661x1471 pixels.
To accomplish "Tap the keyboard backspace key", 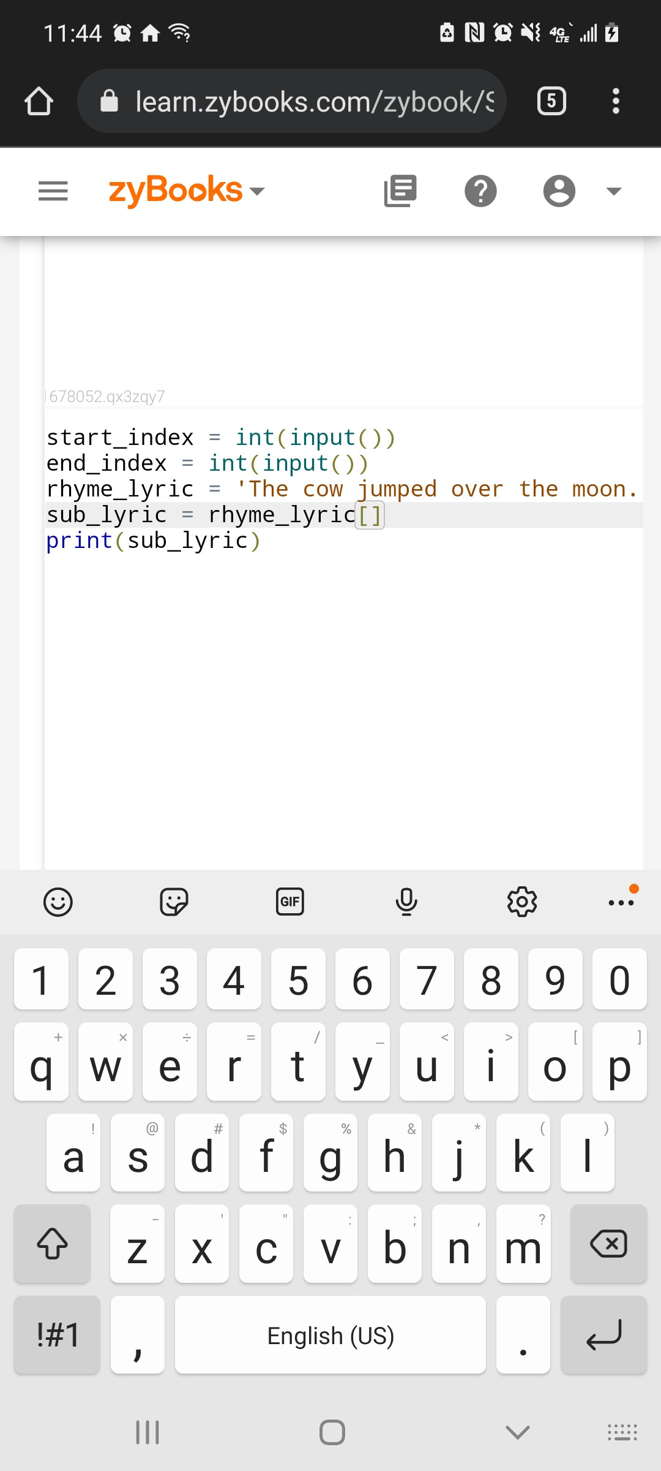I will pos(608,1244).
